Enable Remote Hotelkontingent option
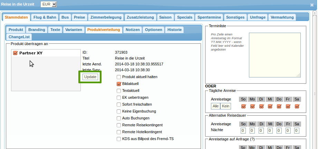Viewport: 318px width, 149px height. [119, 132]
